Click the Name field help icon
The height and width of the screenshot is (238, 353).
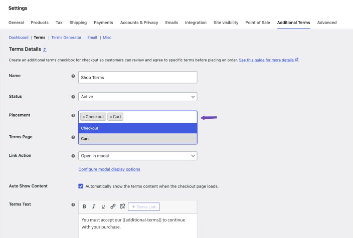73,76
